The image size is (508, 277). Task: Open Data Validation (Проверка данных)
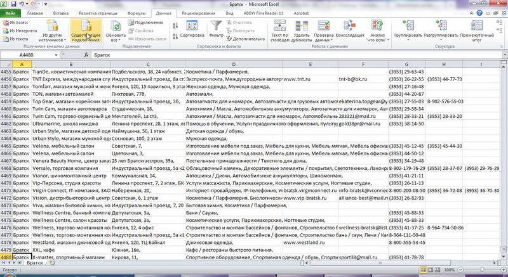click(x=324, y=30)
